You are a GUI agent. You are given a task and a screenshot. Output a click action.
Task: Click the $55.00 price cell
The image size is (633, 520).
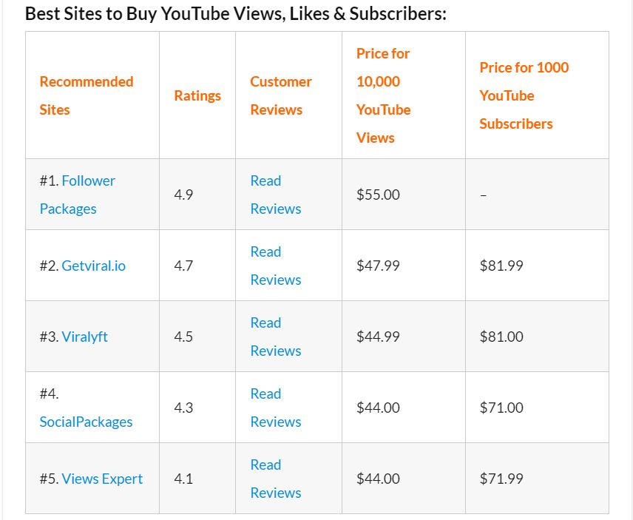click(x=378, y=195)
